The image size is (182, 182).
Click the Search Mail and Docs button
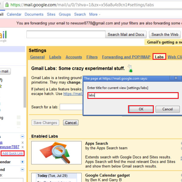[126, 35]
